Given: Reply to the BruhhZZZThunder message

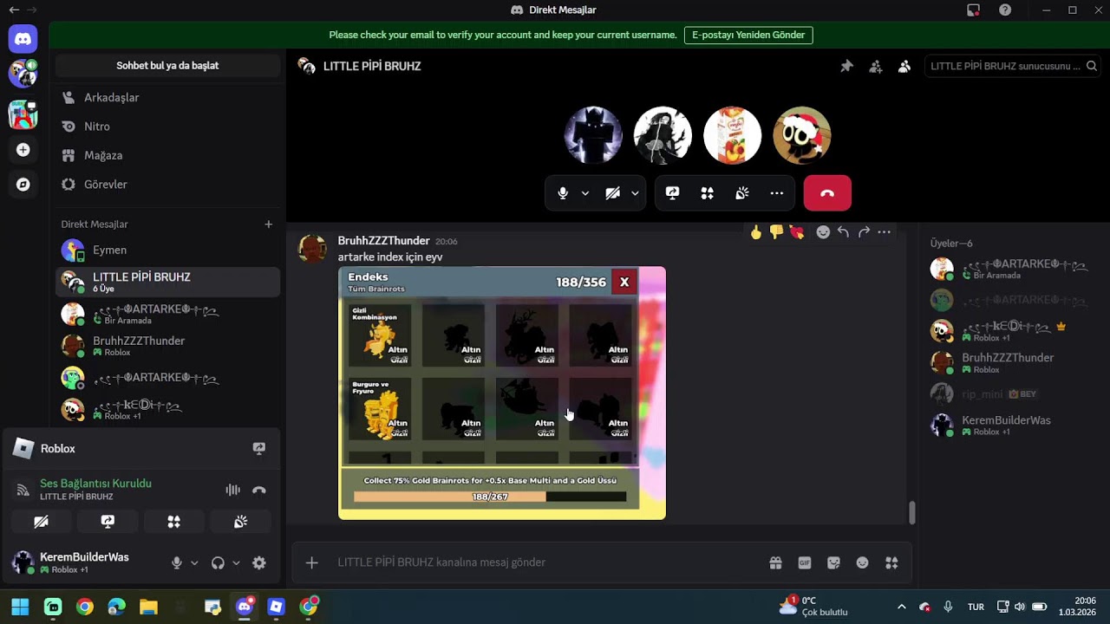Looking at the screenshot, I should 843,232.
